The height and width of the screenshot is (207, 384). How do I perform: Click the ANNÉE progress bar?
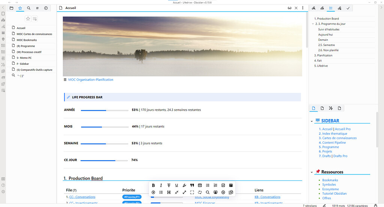[105, 110]
